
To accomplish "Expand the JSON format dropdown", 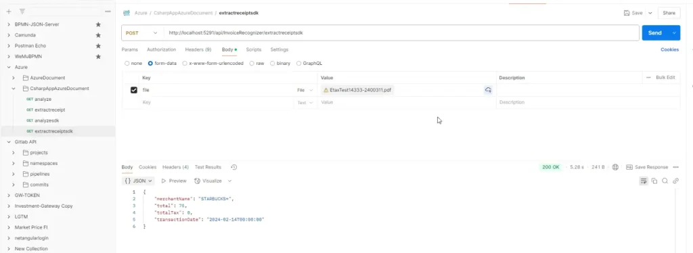I will coord(138,181).
